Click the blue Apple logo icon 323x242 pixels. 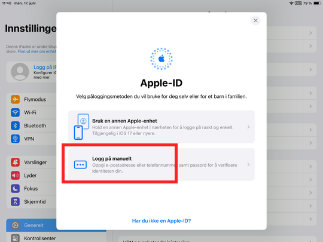161,59
